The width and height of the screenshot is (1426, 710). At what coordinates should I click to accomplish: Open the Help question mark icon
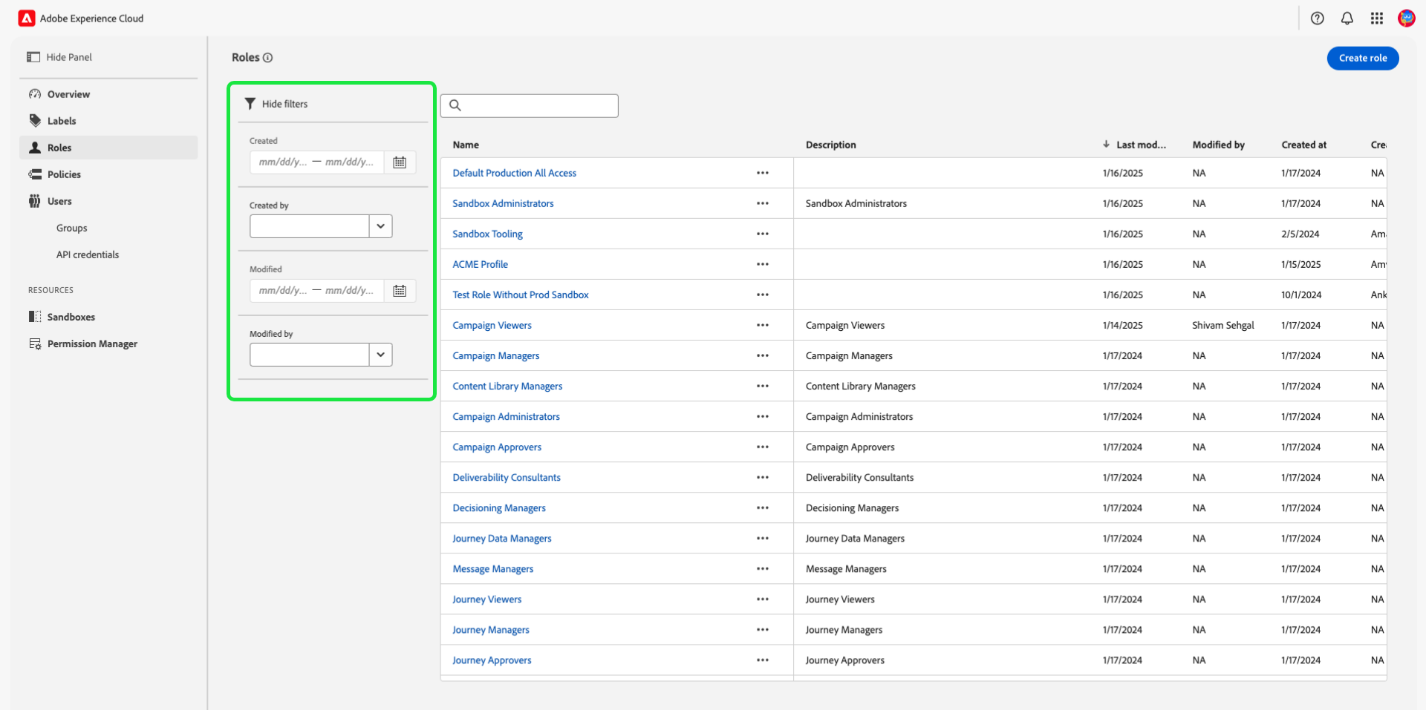[x=1317, y=19]
